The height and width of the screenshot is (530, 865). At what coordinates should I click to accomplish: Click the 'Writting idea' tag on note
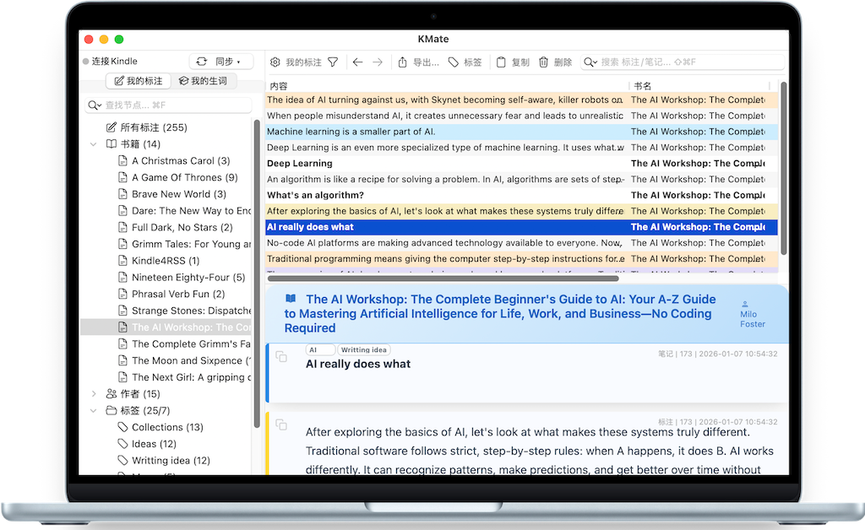pos(363,350)
